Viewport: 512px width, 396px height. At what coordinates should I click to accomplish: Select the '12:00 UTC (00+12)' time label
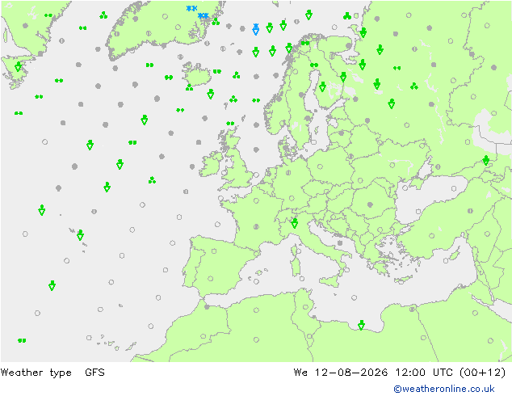pos(451,372)
